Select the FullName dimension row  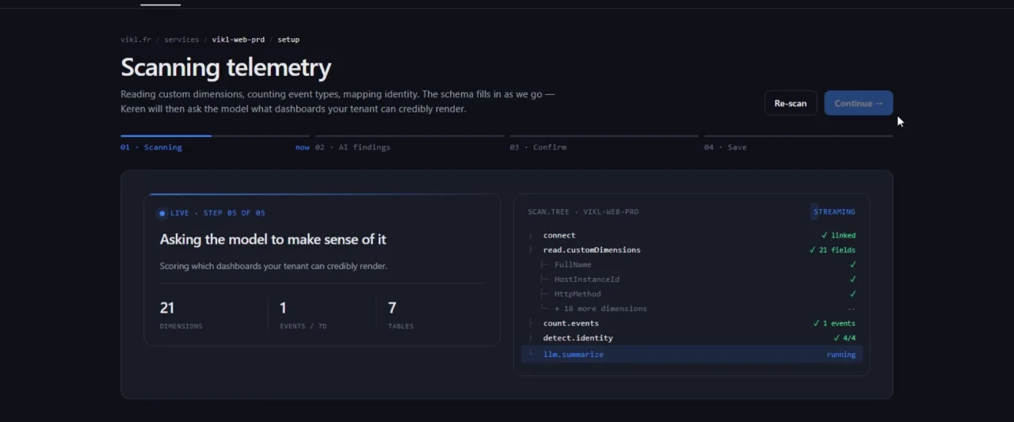692,264
